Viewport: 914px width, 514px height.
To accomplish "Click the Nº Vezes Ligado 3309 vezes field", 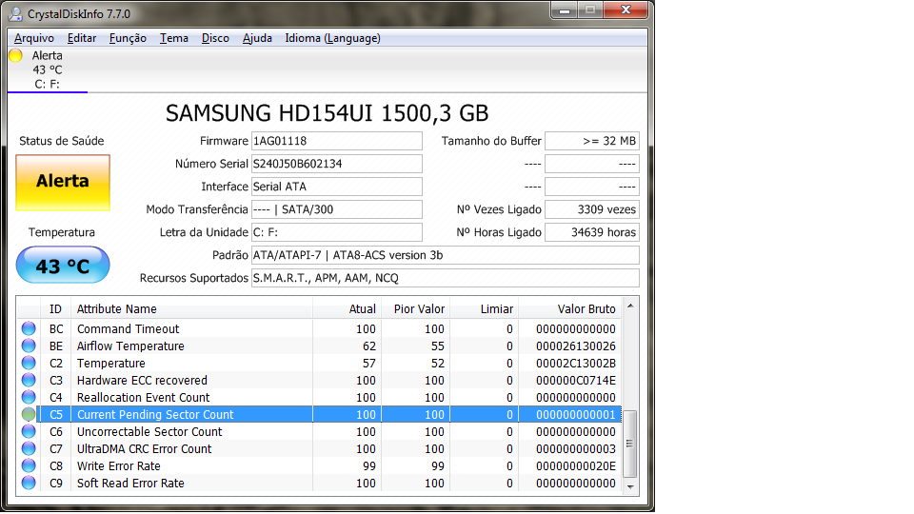I will (592, 209).
